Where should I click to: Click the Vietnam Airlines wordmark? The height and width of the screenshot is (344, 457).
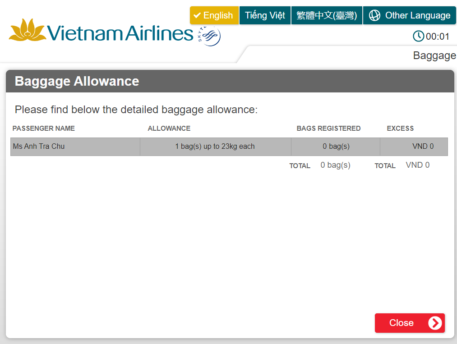click(120, 33)
